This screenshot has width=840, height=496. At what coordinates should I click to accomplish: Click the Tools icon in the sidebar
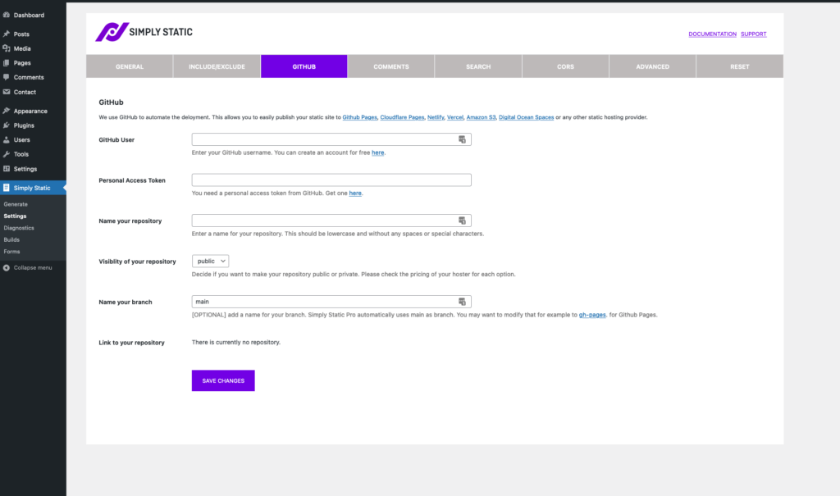(x=8, y=154)
